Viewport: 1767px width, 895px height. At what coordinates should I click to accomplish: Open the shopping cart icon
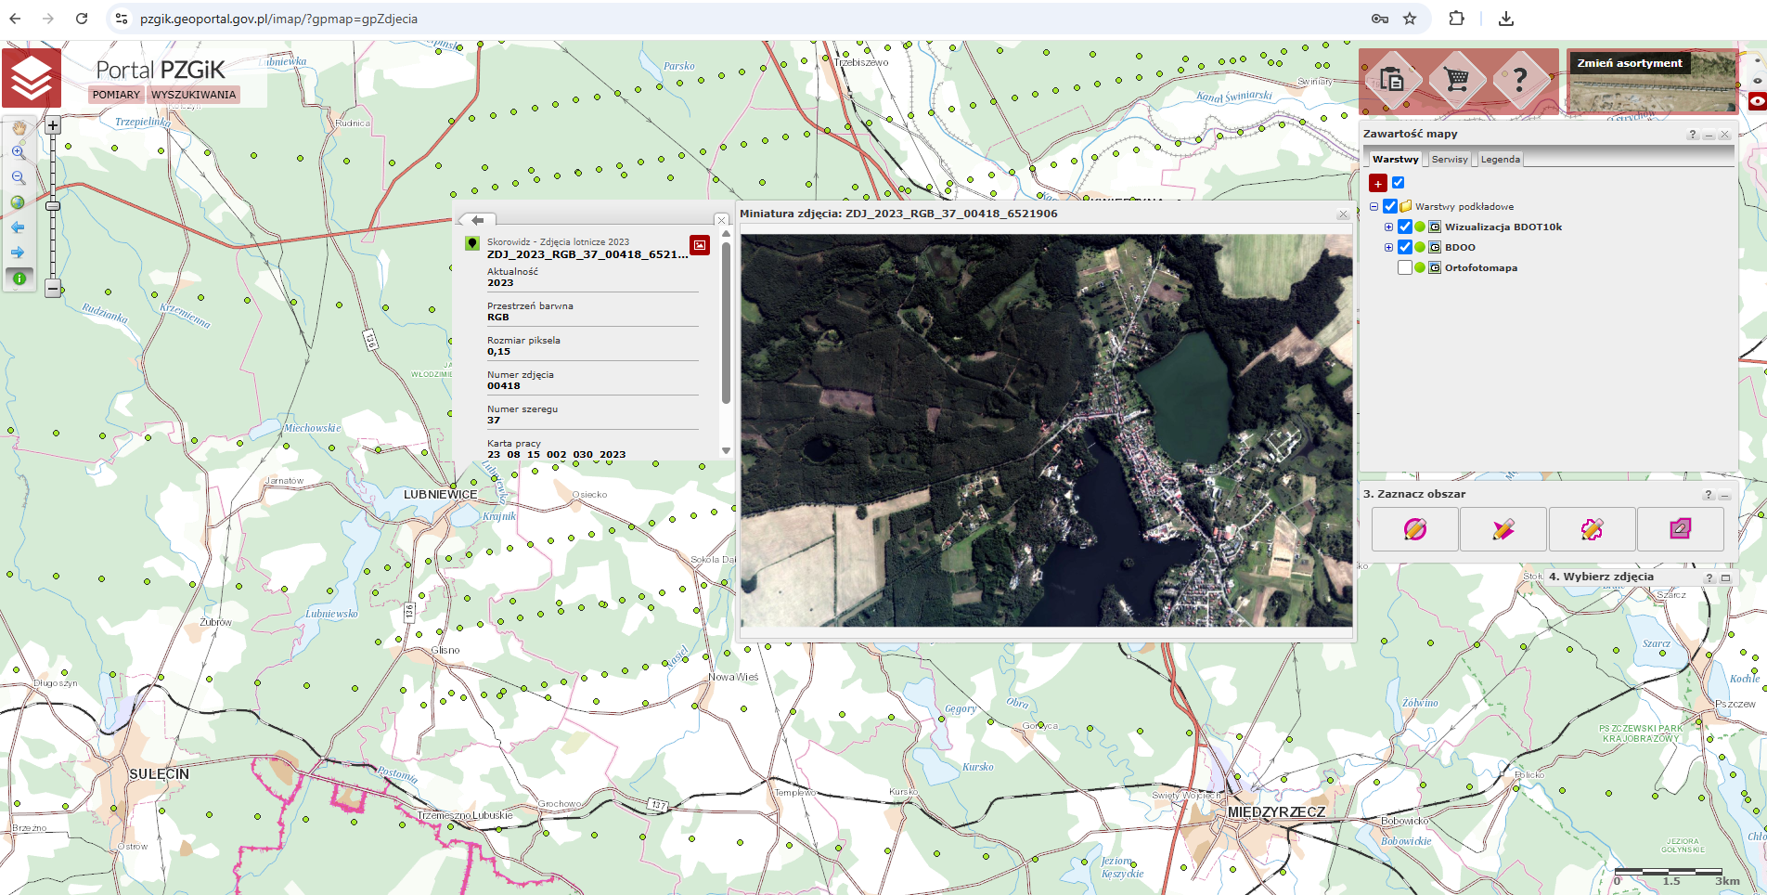pyautogui.click(x=1456, y=80)
